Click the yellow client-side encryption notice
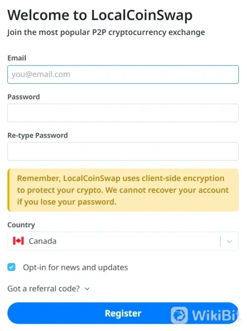247x331 pixels. coord(123,190)
